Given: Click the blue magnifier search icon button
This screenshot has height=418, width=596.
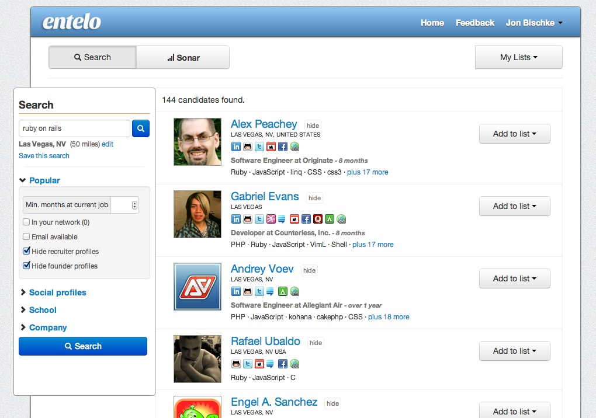Looking at the screenshot, I should (x=141, y=128).
